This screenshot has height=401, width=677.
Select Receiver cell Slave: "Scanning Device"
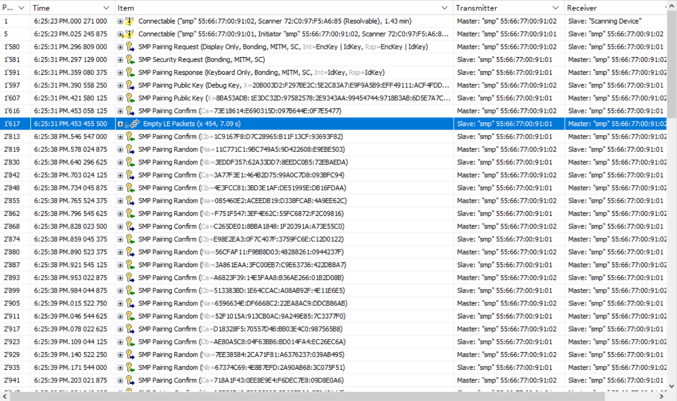coord(616,21)
